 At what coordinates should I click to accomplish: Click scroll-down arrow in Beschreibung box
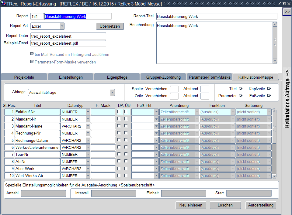(x=275, y=61)
